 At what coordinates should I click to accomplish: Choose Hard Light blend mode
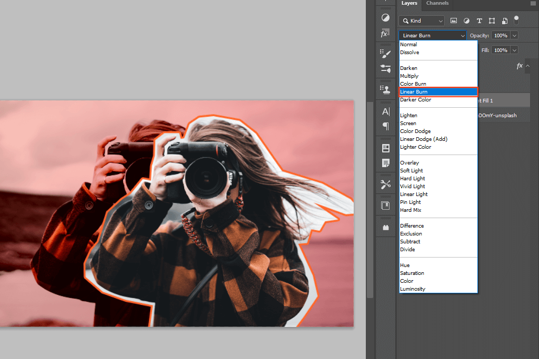coord(438,179)
